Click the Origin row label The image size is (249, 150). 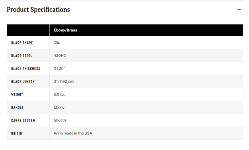[x=17, y=133]
